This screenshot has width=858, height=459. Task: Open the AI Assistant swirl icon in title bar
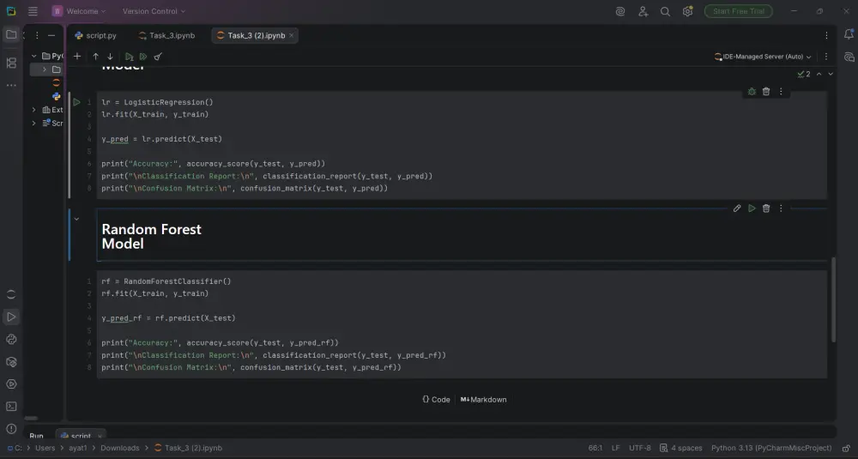tap(620, 11)
